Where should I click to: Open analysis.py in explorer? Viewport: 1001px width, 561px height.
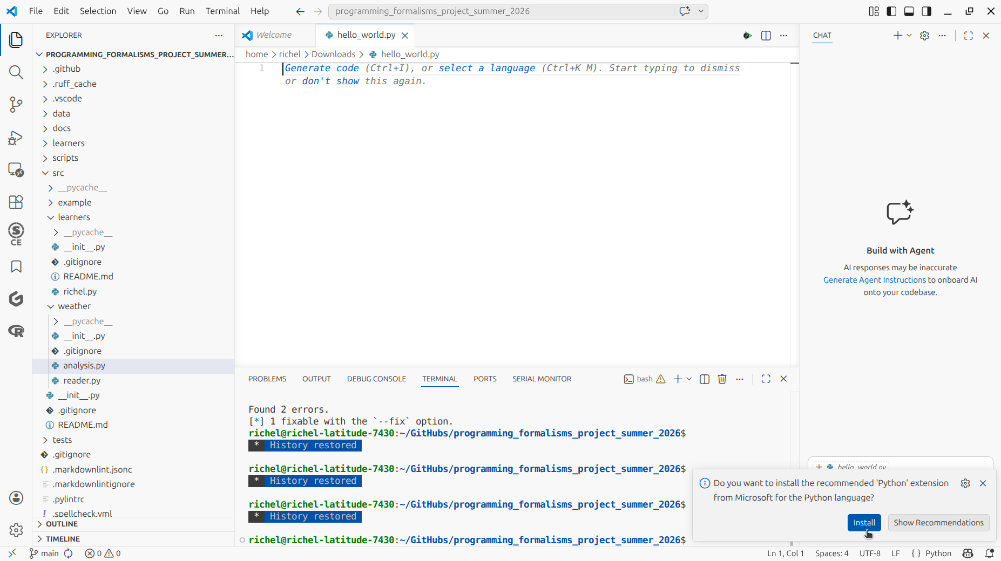(133, 366)
